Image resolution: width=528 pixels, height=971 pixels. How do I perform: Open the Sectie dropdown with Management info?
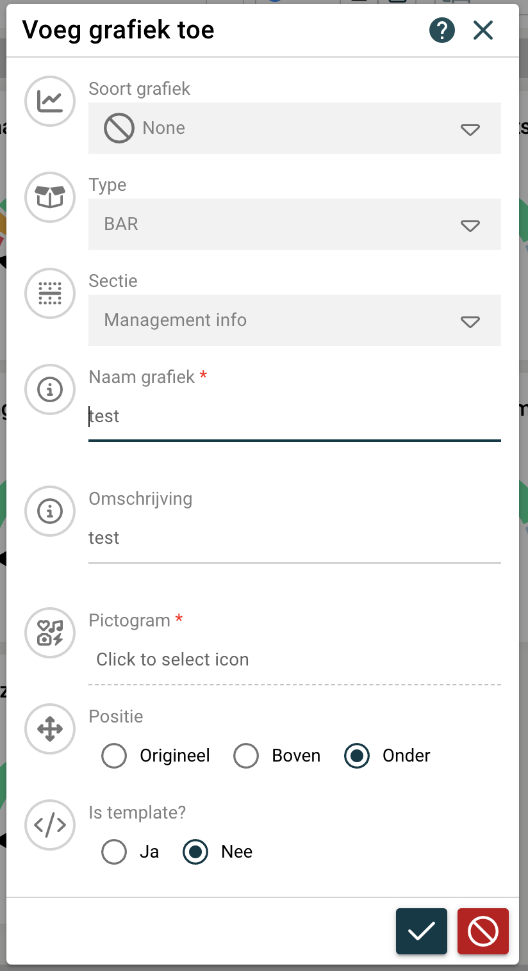tap(295, 320)
